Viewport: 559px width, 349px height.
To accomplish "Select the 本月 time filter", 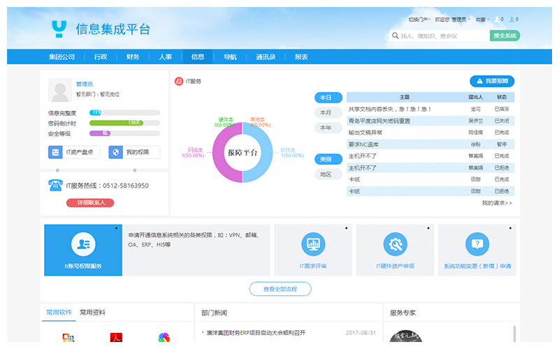I will point(326,112).
